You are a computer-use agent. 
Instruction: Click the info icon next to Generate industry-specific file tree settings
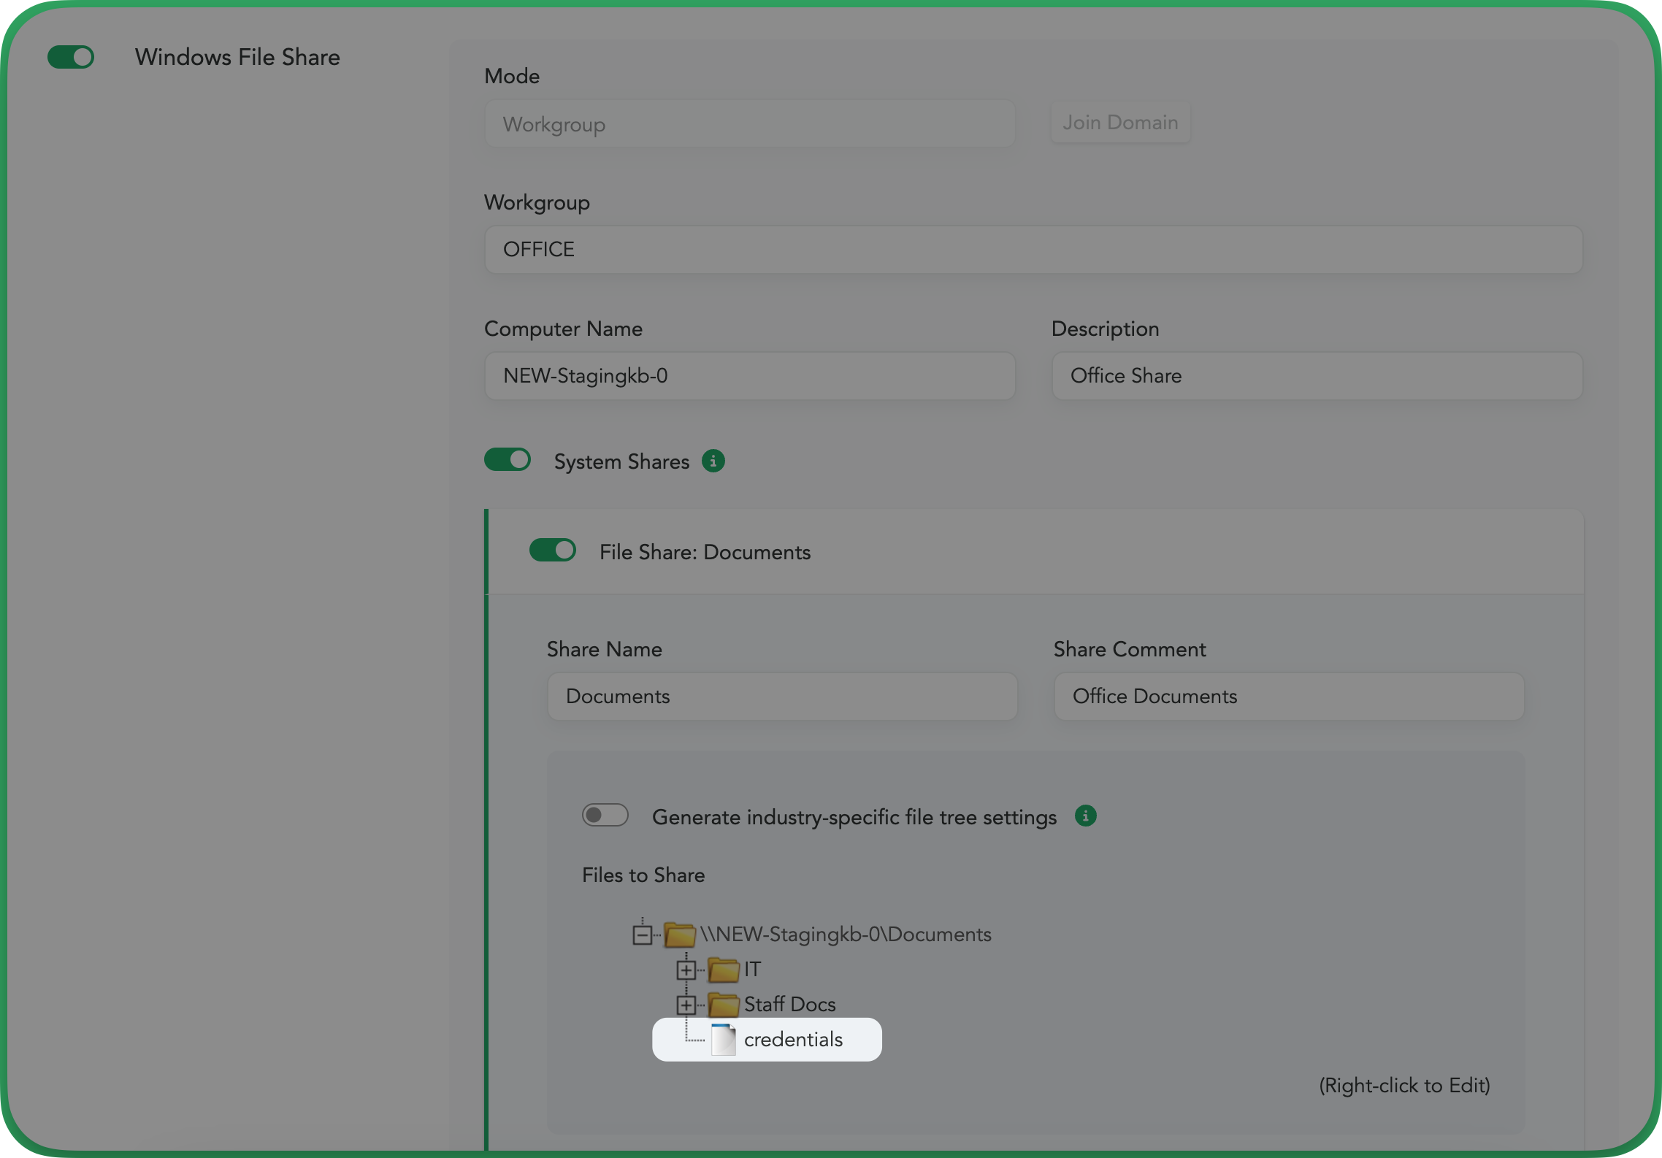(x=1085, y=816)
